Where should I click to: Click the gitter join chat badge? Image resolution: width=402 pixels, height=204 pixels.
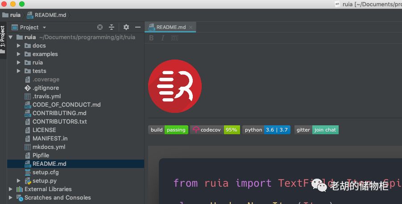[x=316, y=130]
